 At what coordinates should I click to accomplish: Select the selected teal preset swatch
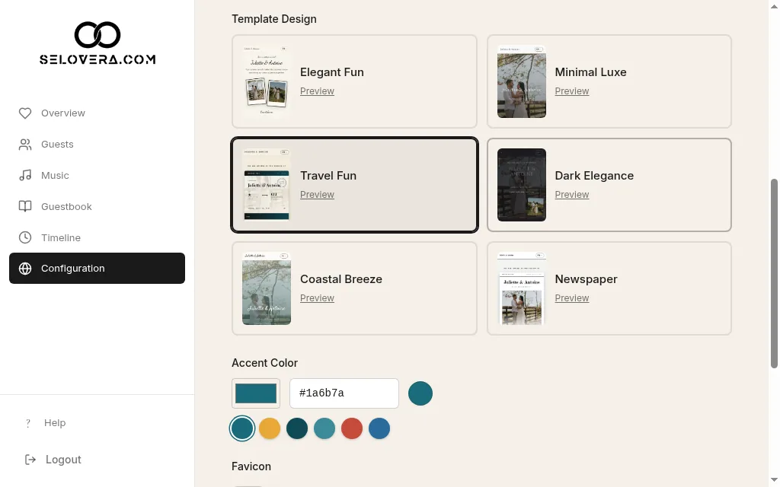click(242, 428)
